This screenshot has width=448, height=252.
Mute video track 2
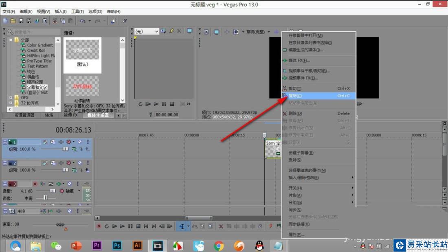80,163
